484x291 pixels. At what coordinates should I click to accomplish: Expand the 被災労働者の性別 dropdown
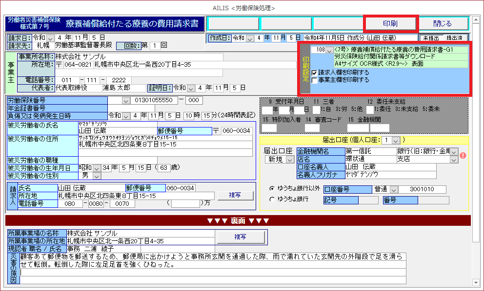point(97,175)
